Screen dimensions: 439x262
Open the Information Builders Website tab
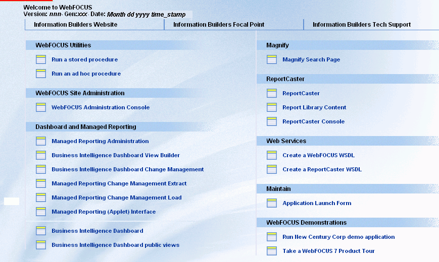pyautogui.click(x=76, y=25)
